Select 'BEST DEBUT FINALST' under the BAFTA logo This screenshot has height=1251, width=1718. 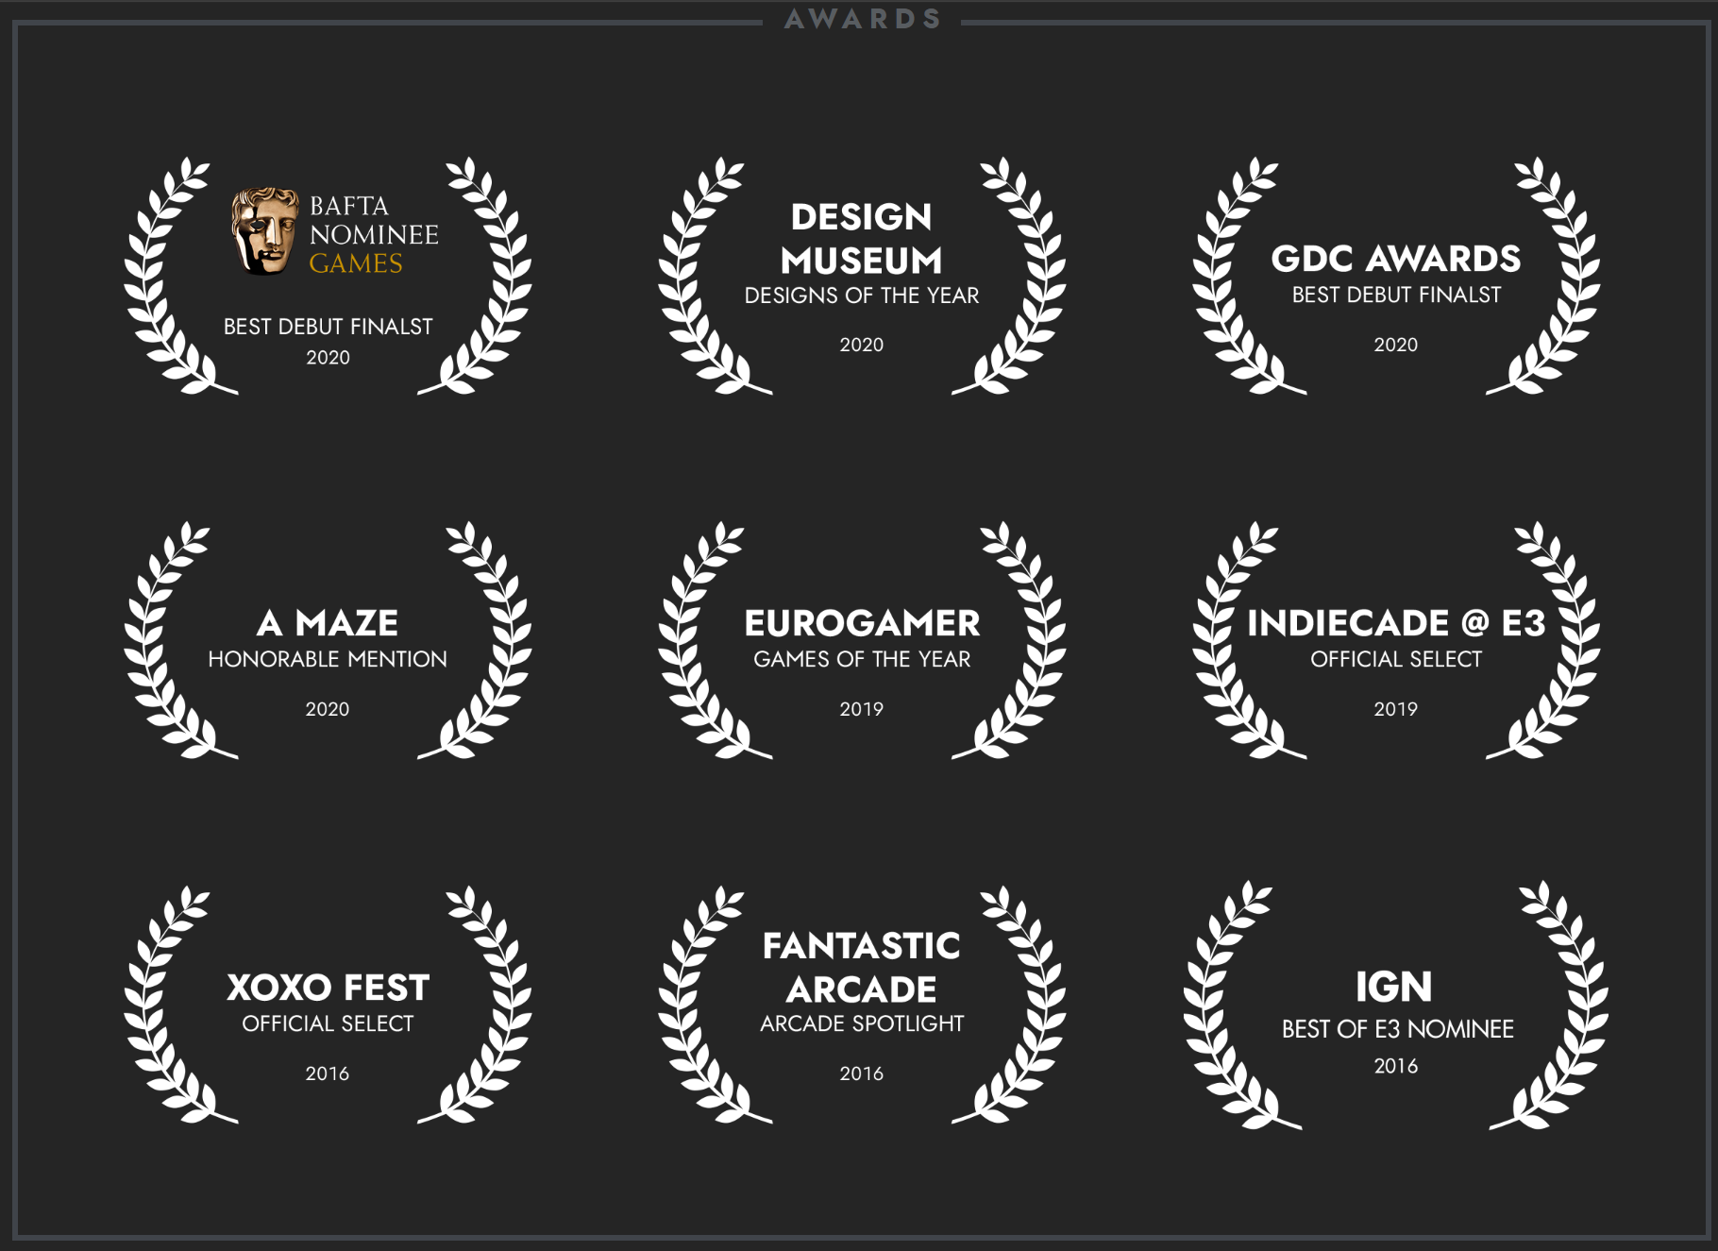tap(328, 327)
